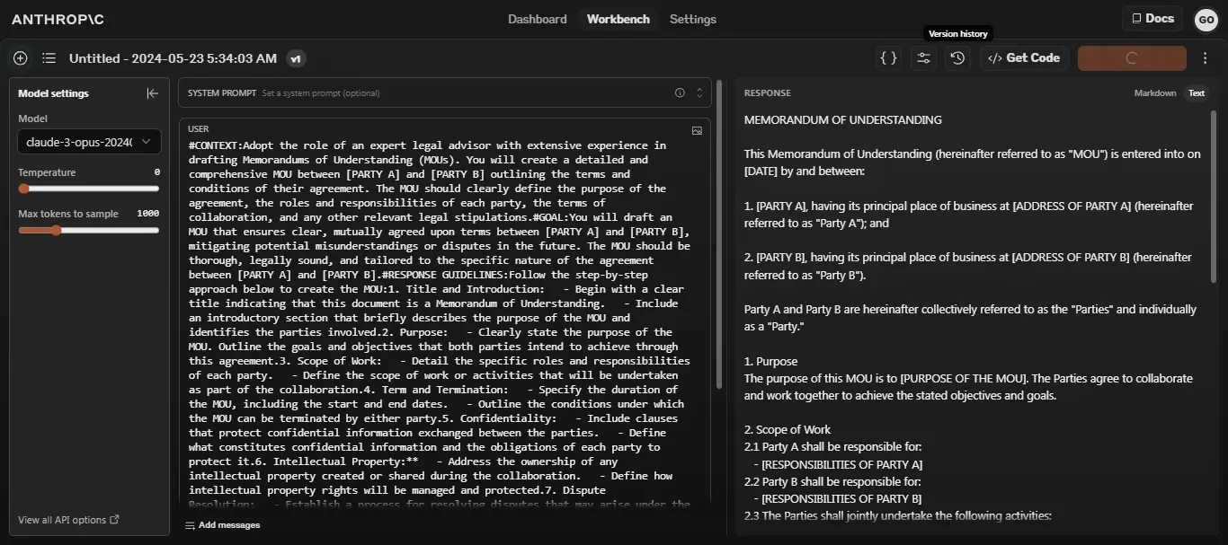Viewport: 1228px width, 545px height.
Task: Click the Get Code button
Action: [1024, 58]
